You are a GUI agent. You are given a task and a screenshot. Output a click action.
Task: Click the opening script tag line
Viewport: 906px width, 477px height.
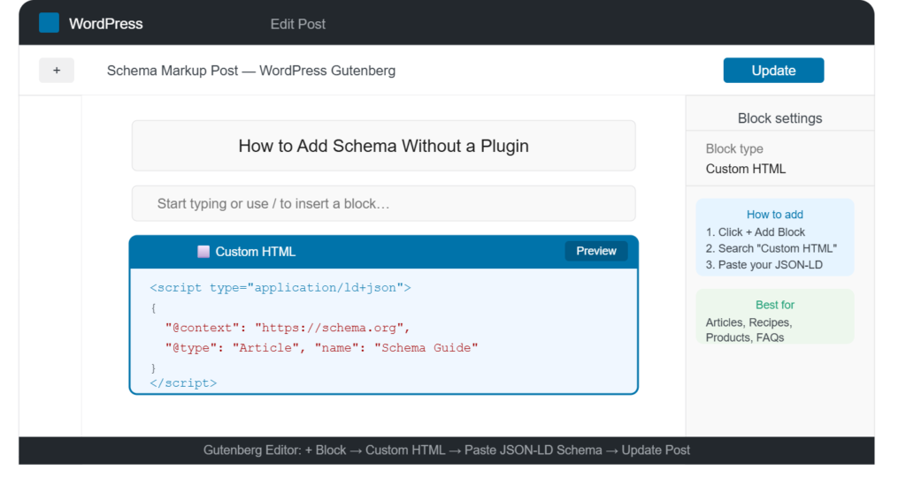tap(280, 287)
